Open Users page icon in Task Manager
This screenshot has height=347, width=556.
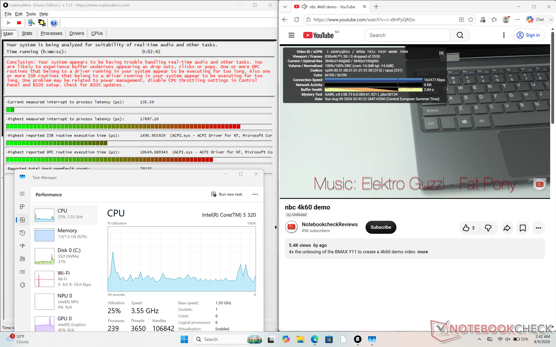[x=22, y=259]
